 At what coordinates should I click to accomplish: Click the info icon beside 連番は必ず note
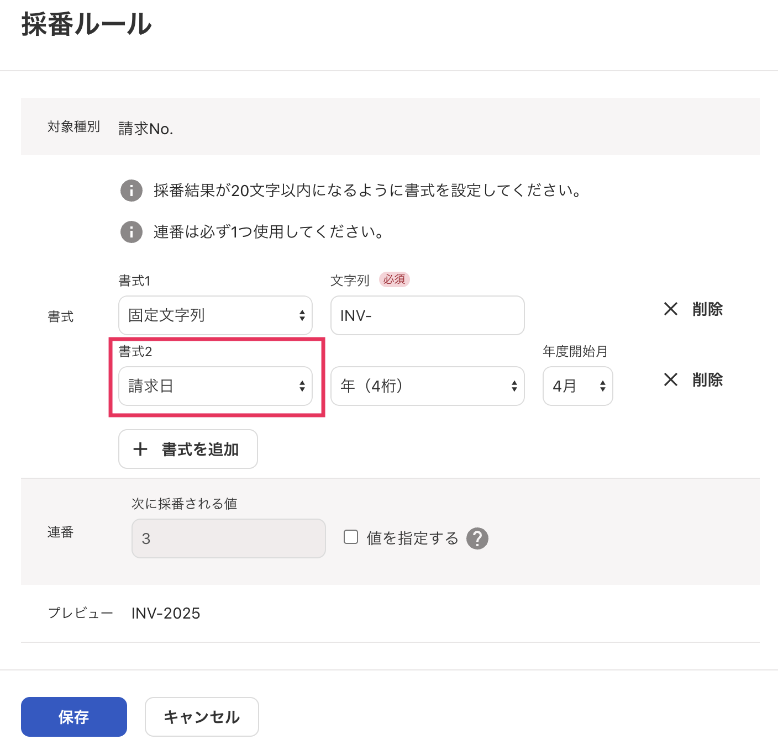(x=132, y=232)
